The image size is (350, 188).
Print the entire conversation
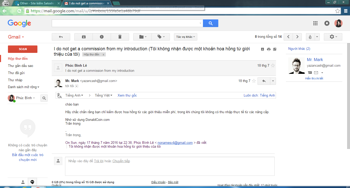pyautogui.click(x=269, y=49)
